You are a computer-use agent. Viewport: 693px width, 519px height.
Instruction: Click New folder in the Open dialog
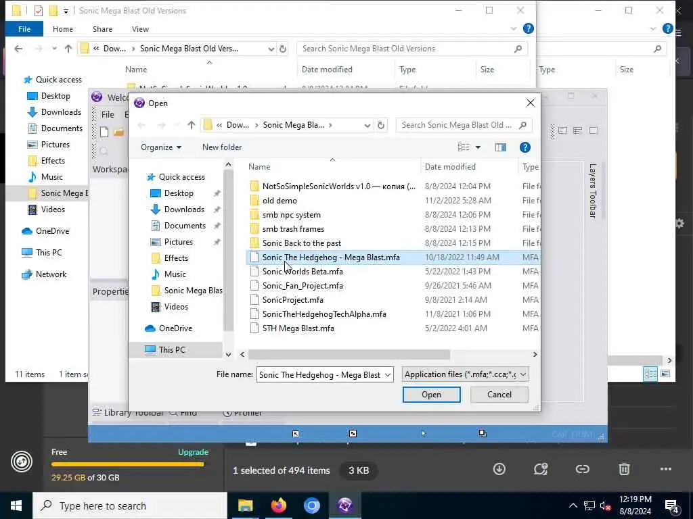(222, 147)
